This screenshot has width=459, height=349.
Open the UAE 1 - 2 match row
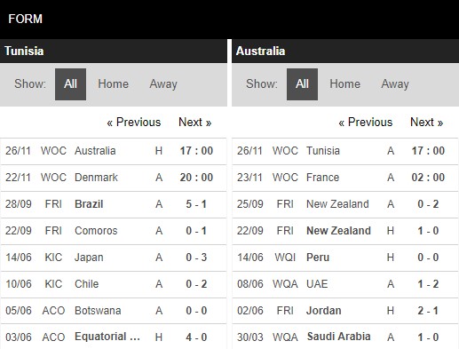pyautogui.click(x=345, y=284)
